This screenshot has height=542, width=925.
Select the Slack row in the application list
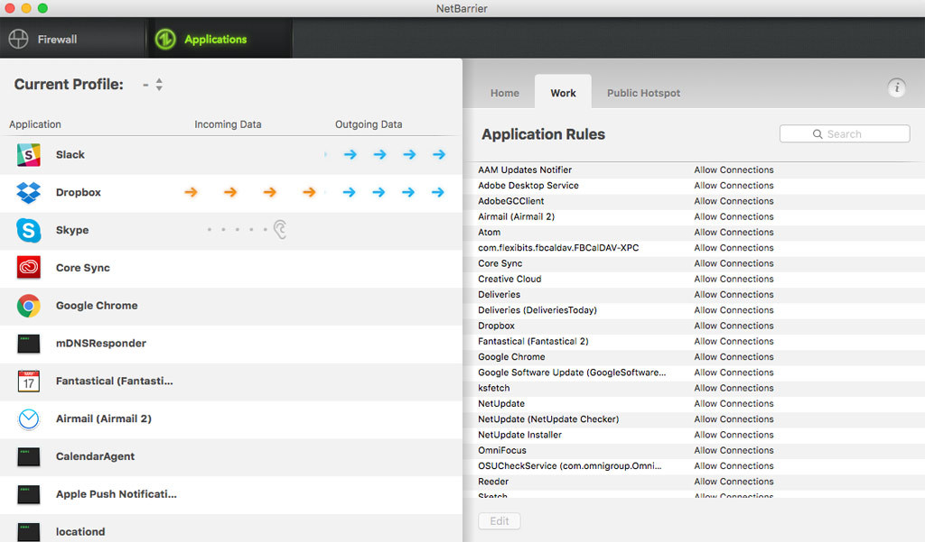click(x=230, y=155)
